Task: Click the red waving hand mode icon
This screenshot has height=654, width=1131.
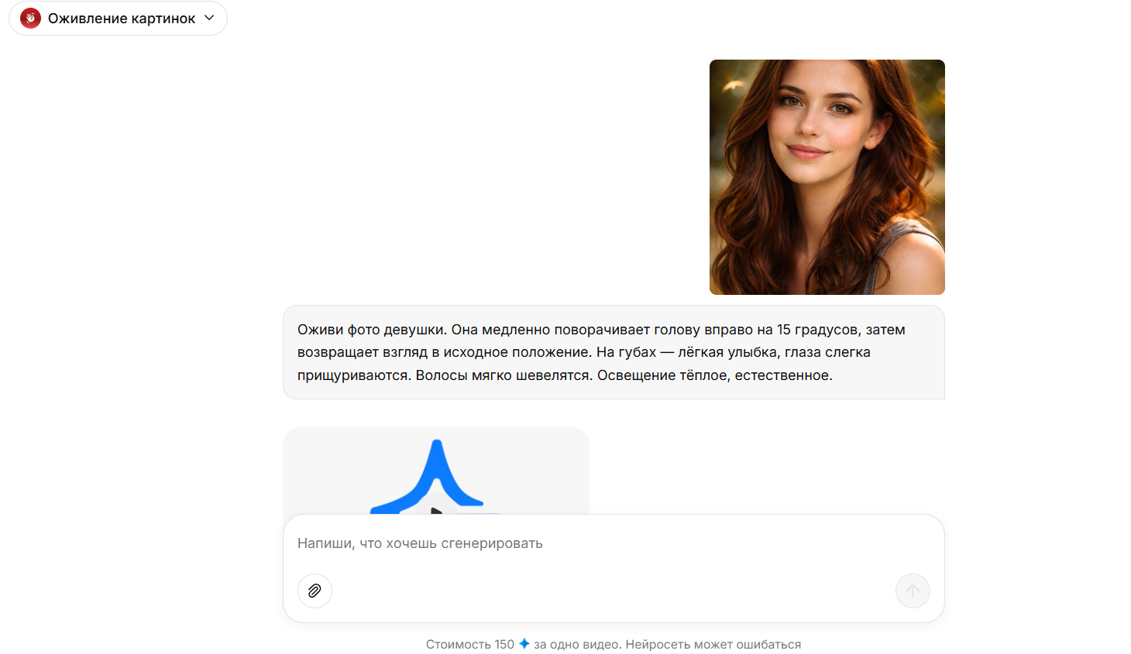Action: tap(30, 19)
